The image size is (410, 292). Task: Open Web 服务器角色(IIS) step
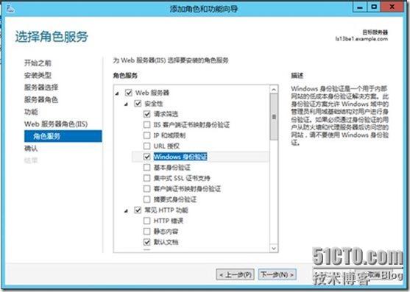coord(56,124)
